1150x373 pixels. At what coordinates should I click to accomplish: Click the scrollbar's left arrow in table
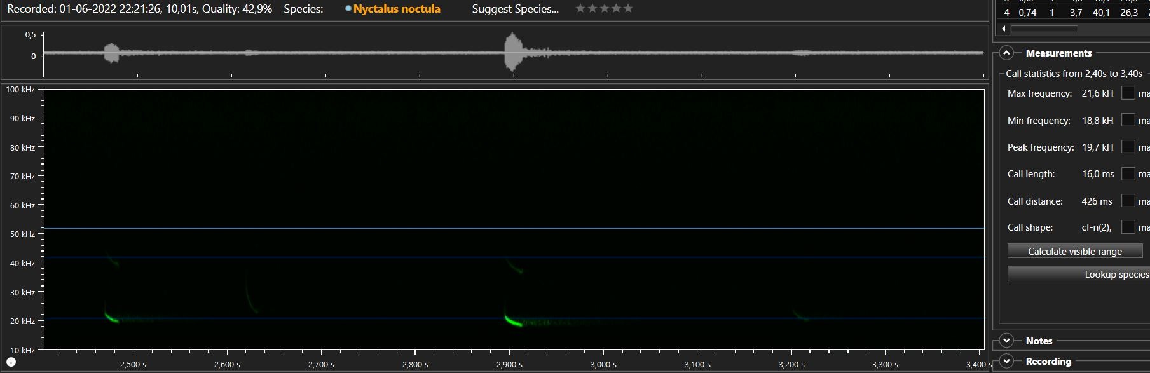click(x=1004, y=29)
